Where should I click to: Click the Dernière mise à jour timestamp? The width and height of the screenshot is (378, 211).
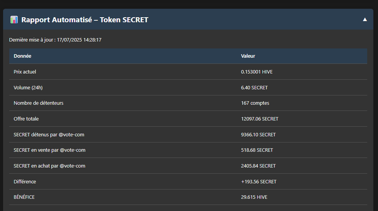(55, 40)
